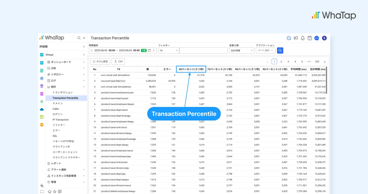The height and width of the screenshot is (194, 368).
Task: Go to next page arrow in pagination
Action: (325, 62)
